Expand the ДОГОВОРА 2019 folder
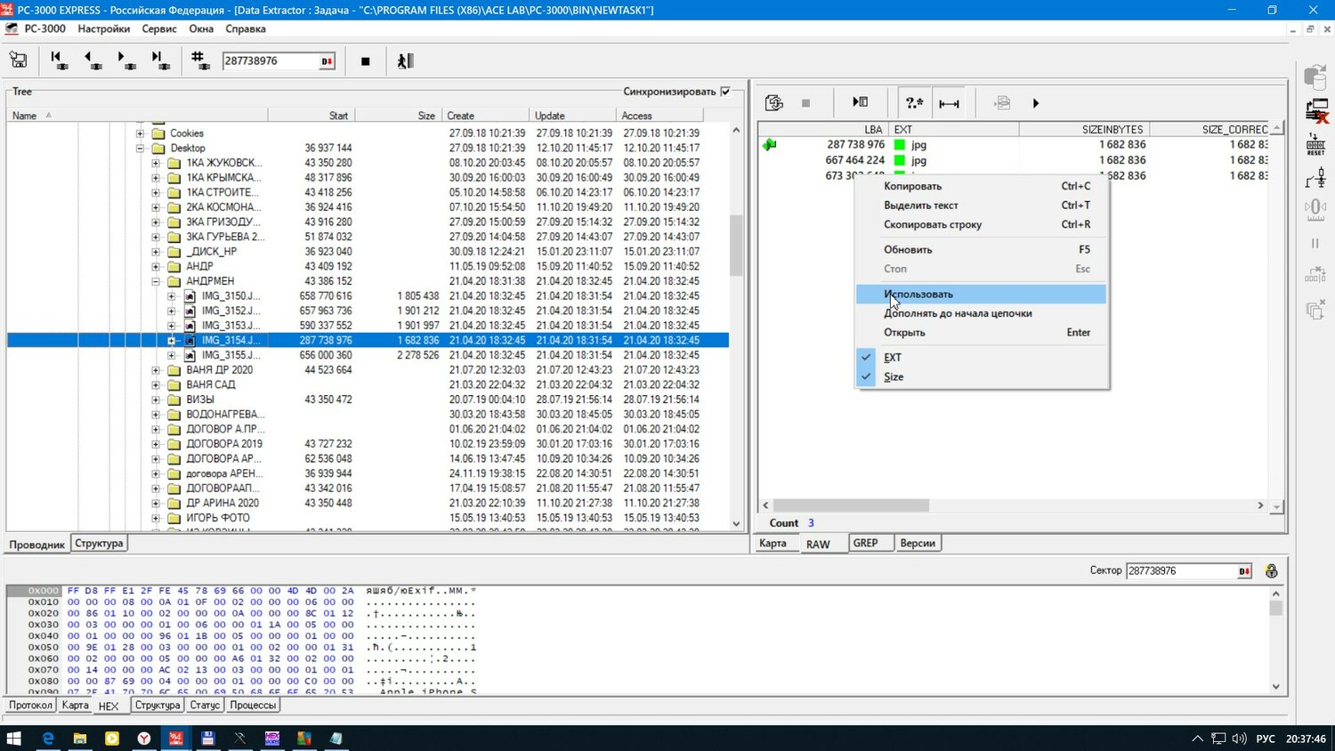The image size is (1335, 751). 156,444
